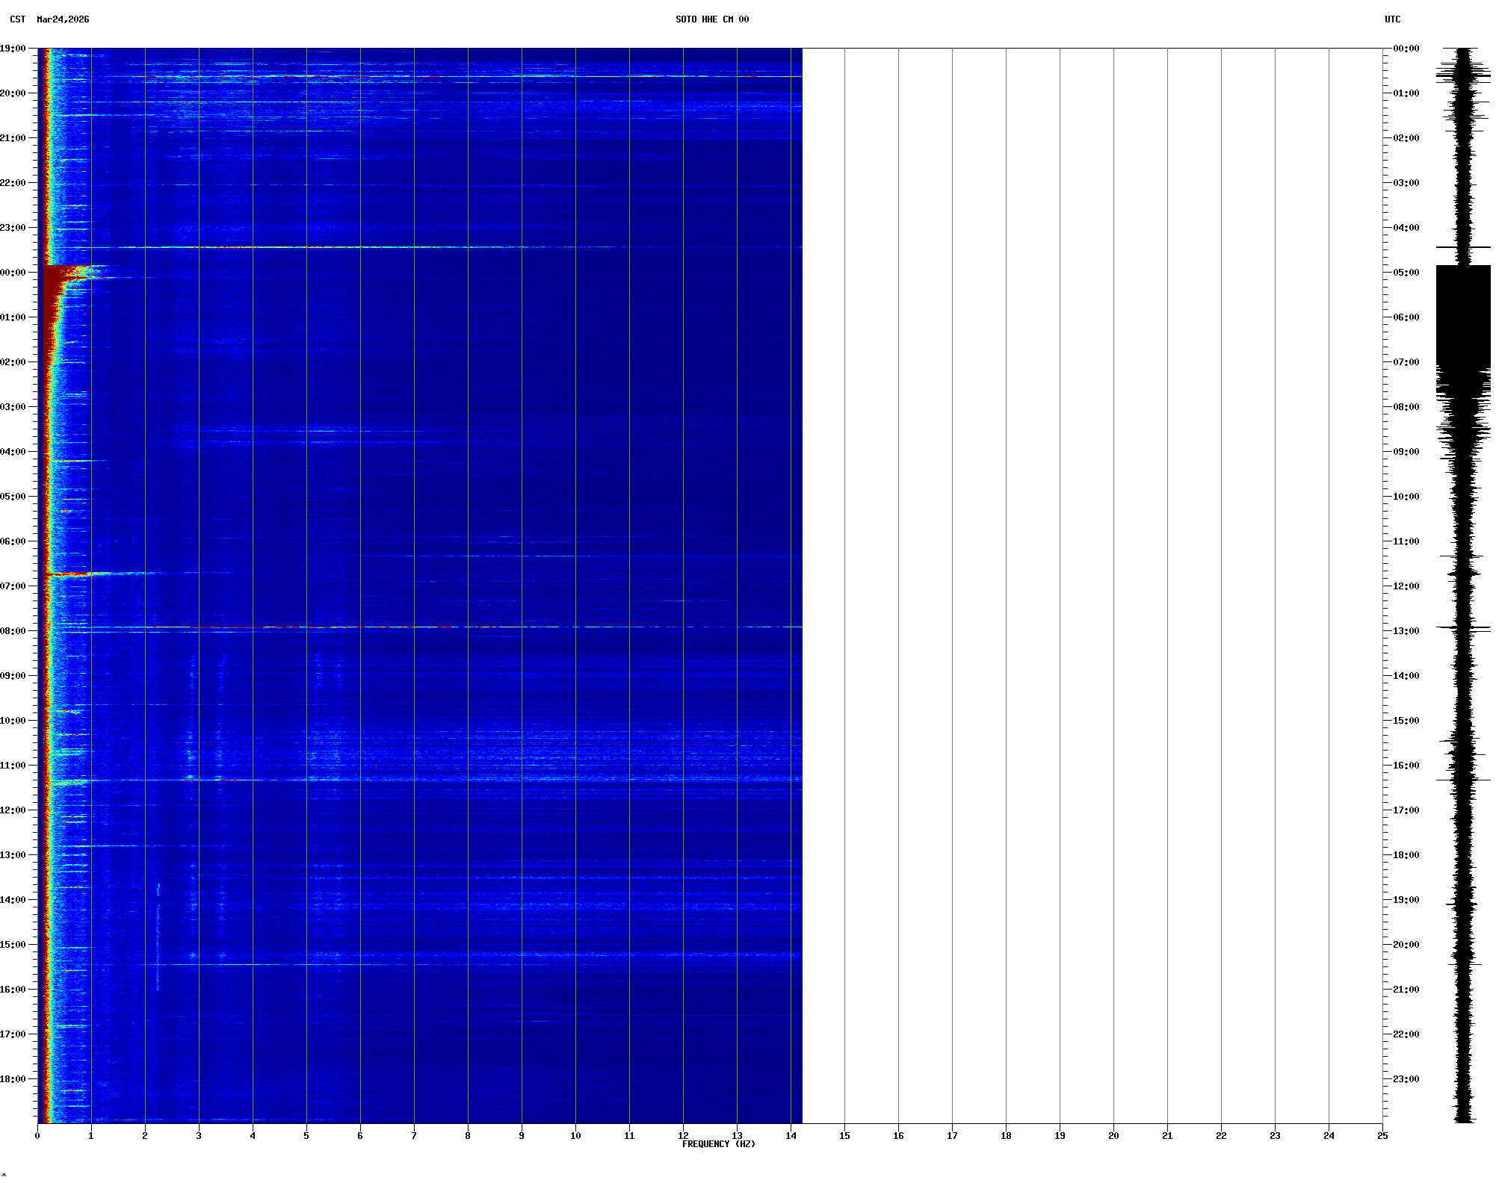Click the 00:00 CST time tick label
The height and width of the screenshot is (1183, 1496).
click(x=13, y=273)
